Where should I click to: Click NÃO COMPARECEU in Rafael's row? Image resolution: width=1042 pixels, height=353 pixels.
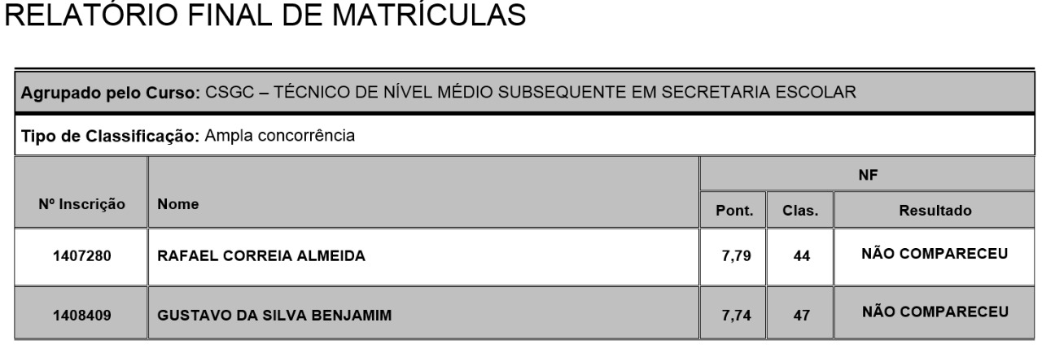tap(933, 255)
